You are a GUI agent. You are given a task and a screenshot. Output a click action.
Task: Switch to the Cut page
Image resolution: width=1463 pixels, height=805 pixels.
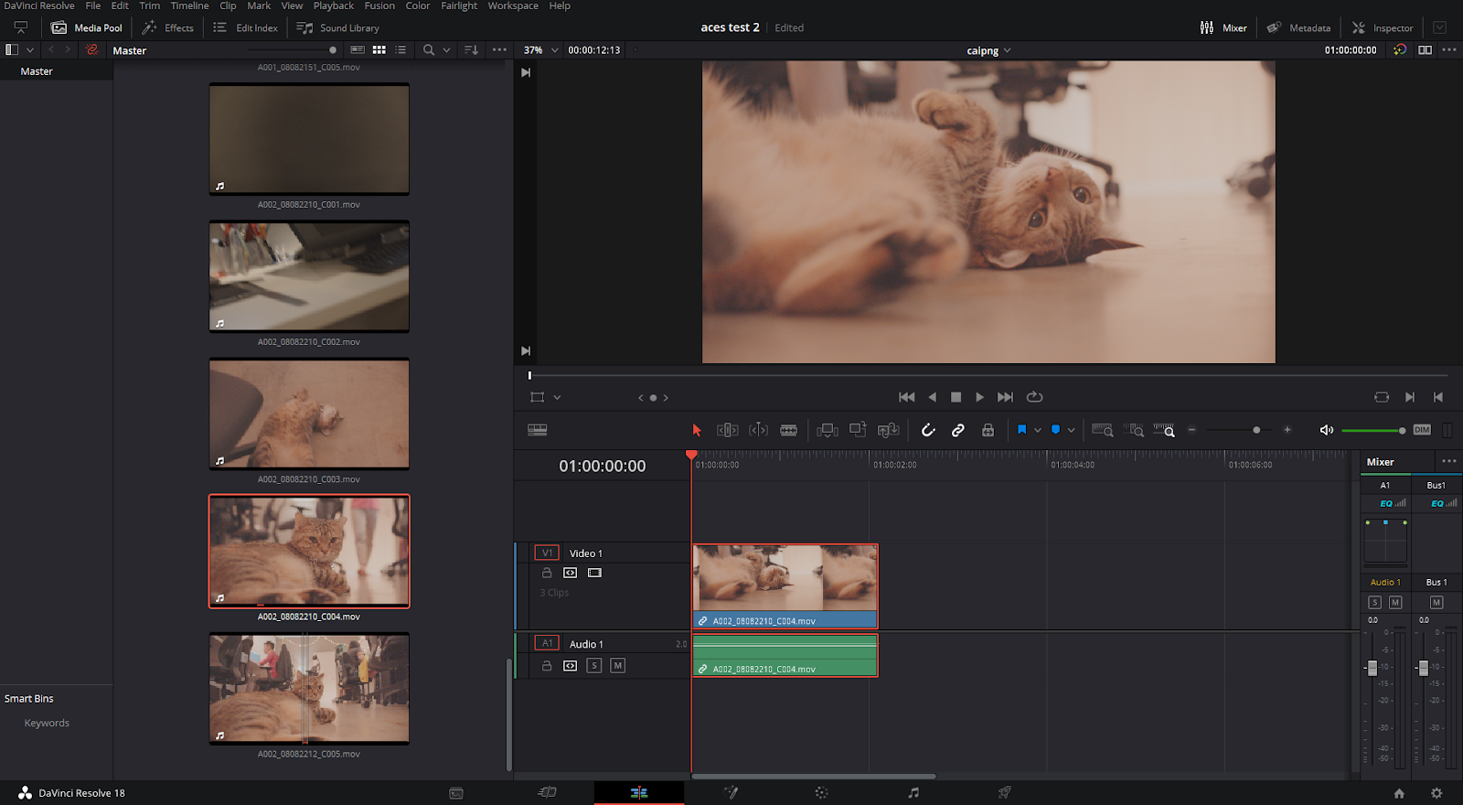tap(548, 793)
